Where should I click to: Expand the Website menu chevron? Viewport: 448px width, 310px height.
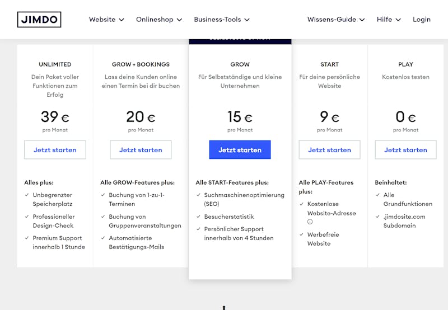click(x=122, y=20)
